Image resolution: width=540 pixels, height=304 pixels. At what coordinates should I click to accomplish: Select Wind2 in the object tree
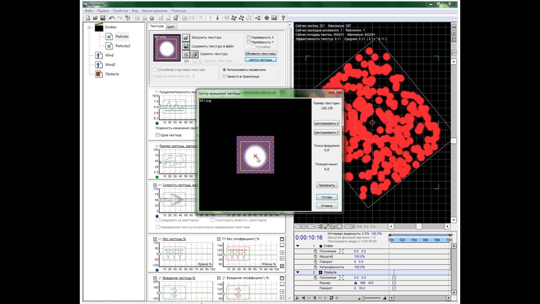(x=110, y=65)
